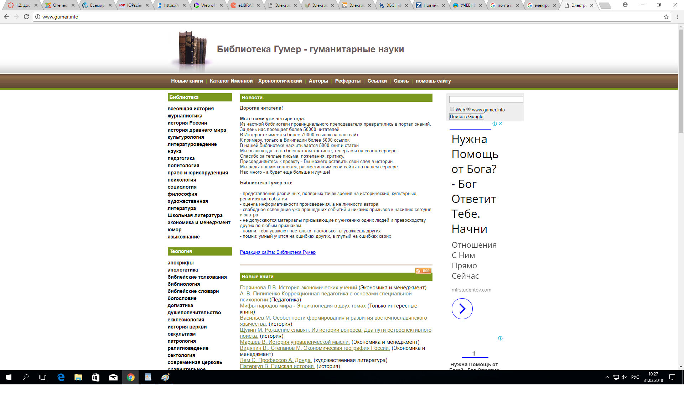
Task: Open the Редакция сайта: Библиотека Гумер link
Action: pyautogui.click(x=278, y=252)
